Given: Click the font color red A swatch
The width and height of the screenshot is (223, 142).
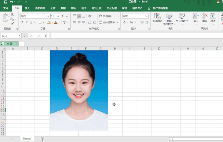Looking at the screenshot, I should (x=56, y=22).
